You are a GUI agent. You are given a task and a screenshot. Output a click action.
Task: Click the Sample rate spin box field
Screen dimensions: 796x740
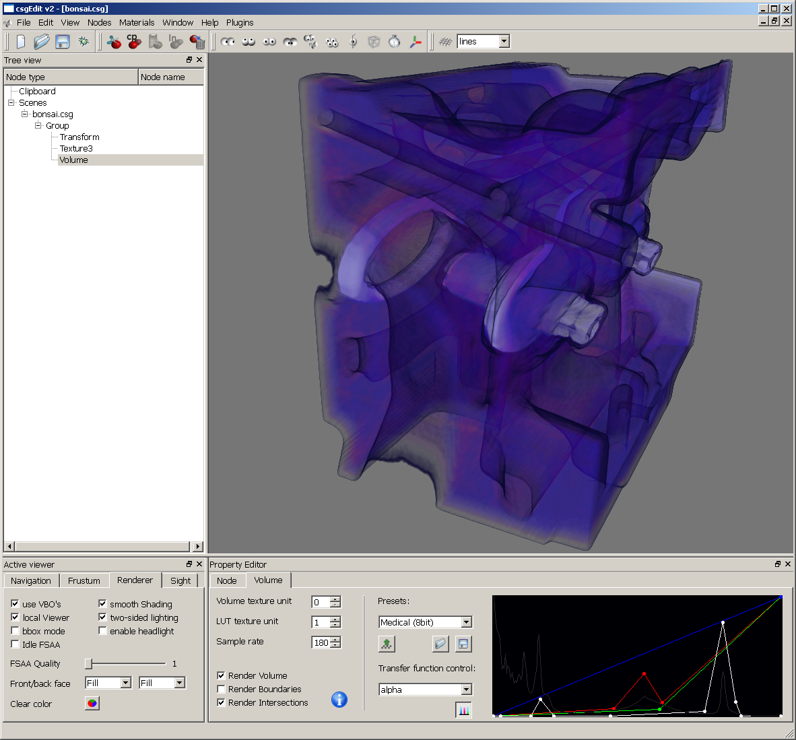321,642
